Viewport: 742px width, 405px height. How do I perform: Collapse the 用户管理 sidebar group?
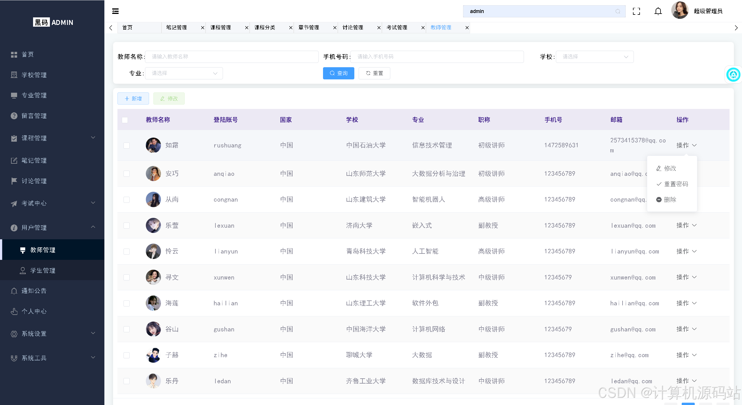93,227
